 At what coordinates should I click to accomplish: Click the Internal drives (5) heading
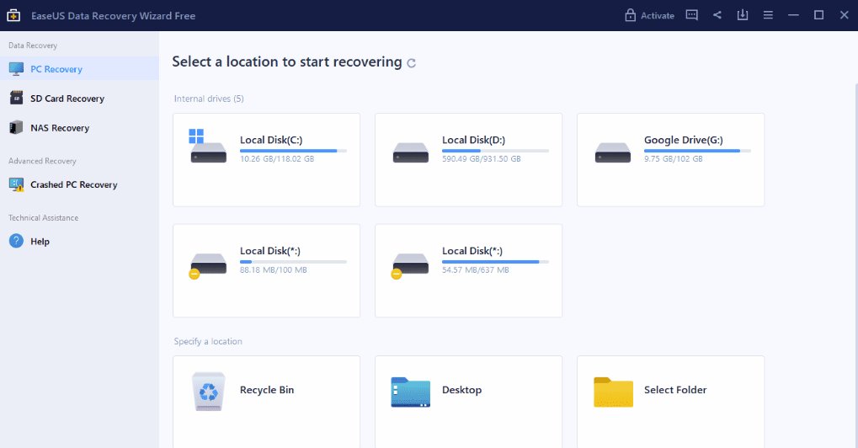point(209,99)
